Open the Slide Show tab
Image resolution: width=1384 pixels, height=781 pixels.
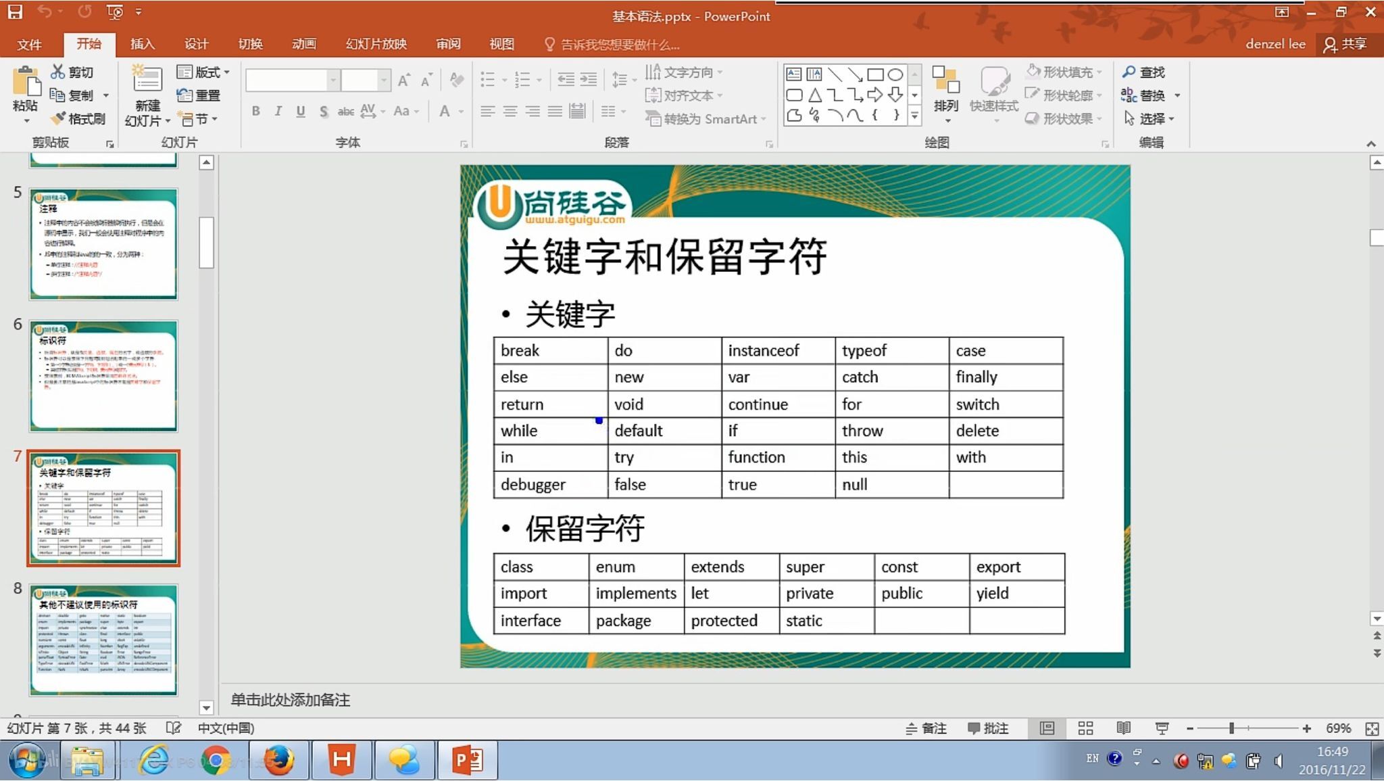pos(376,44)
